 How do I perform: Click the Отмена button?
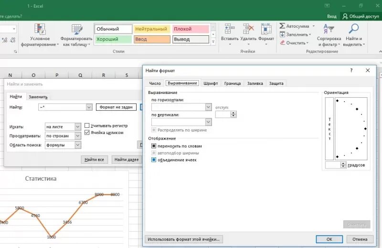click(360, 239)
